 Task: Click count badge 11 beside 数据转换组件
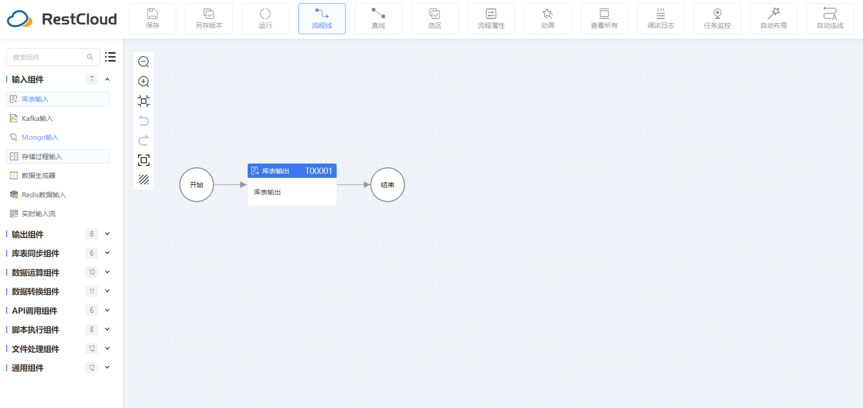[x=92, y=291]
